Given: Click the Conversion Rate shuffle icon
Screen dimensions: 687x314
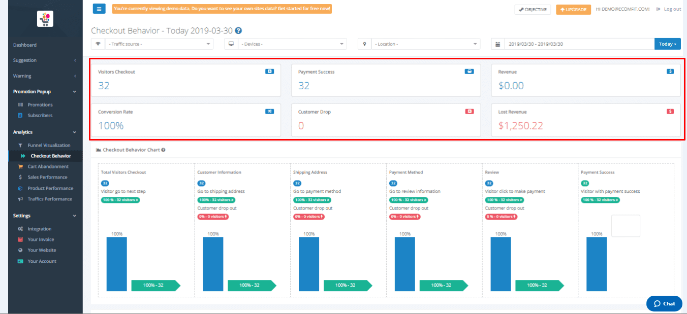Looking at the screenshot, I should (269, 111).
